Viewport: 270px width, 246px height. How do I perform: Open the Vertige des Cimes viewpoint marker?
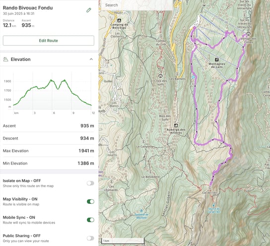248,33
